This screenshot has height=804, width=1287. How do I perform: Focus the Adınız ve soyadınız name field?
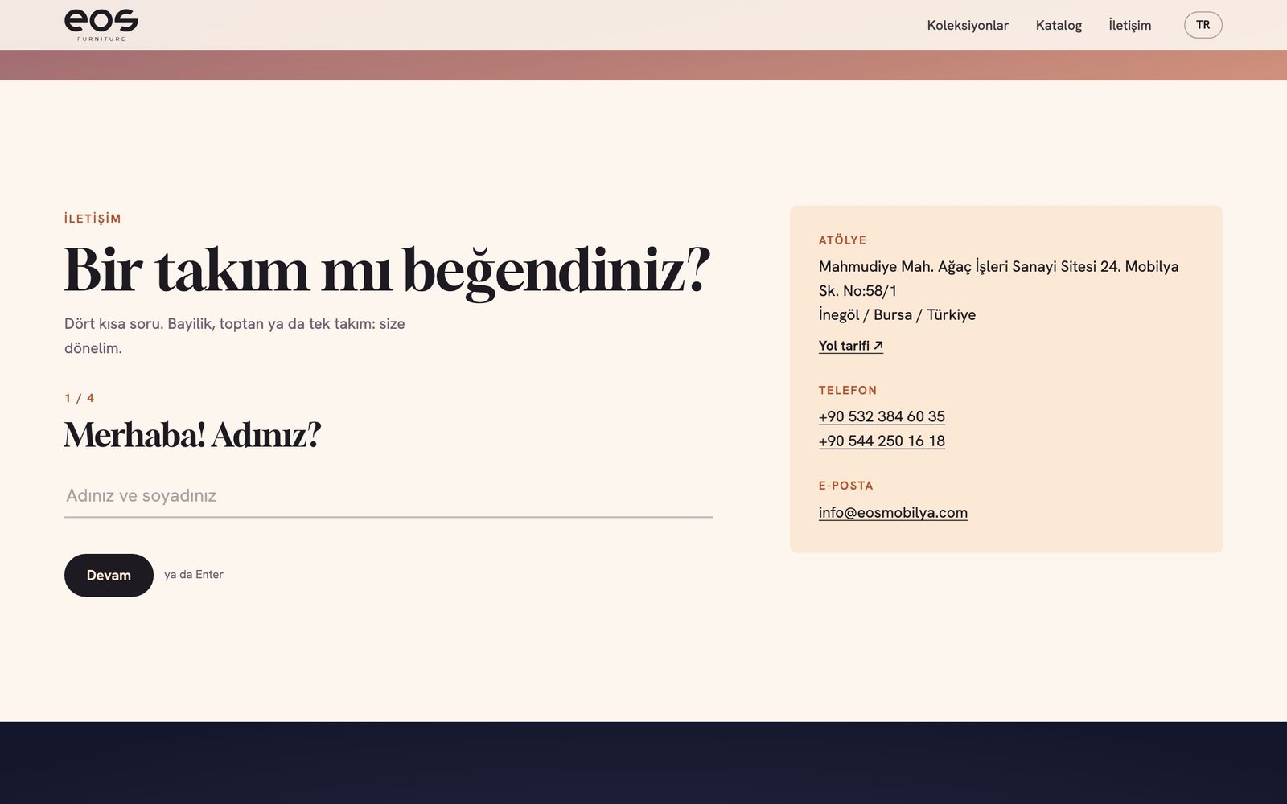click(389, 496)
